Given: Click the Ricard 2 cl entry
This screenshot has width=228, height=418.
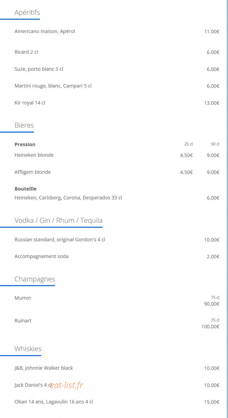Looking at the screenshot, I should click(26, 52).
